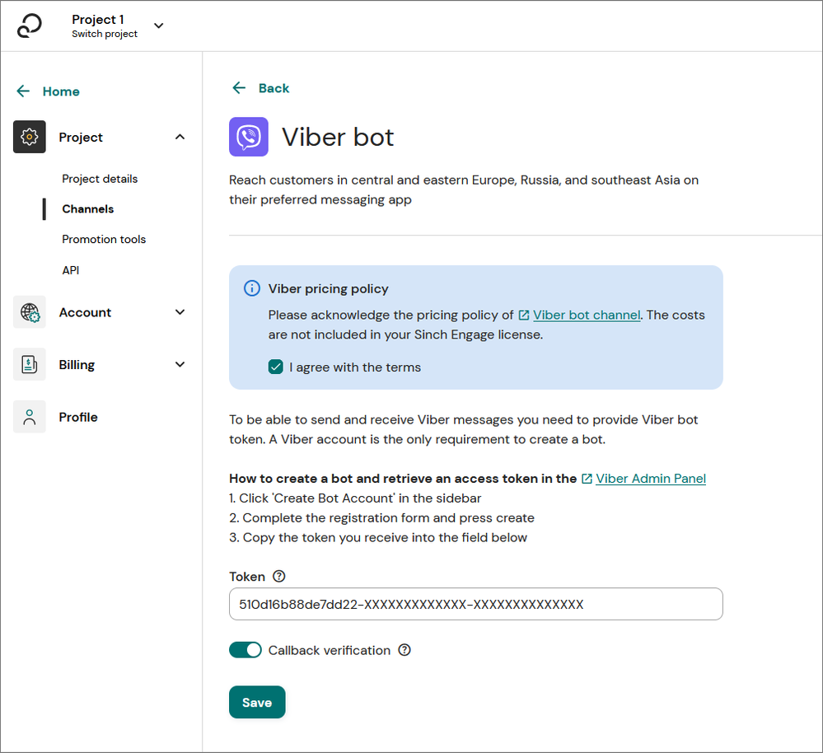
Task: Toggle Callback verification switch off
Action: point(245,650)
